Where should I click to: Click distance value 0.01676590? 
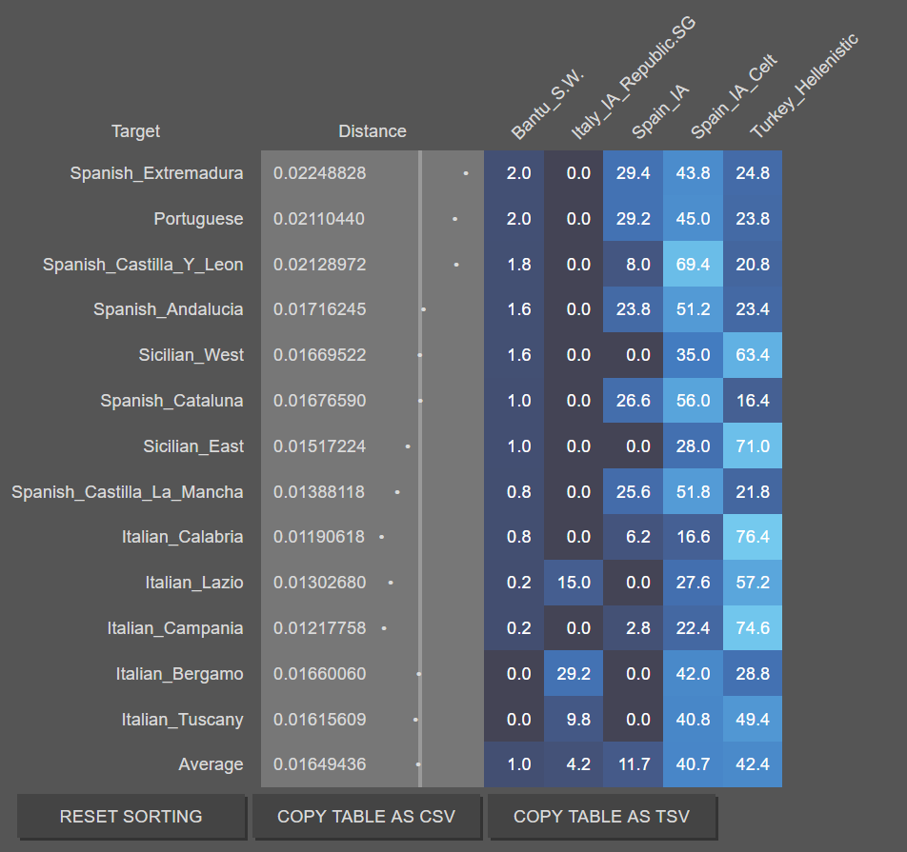(x=320, y=400)
